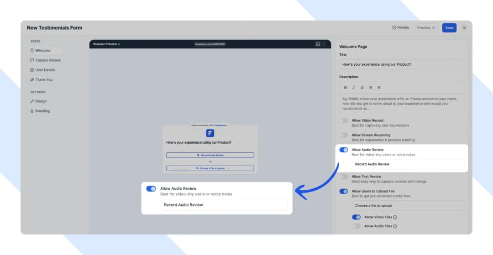
Task: Click 'Most easy way to capture reviews' text
Action: tap(389, 182)
